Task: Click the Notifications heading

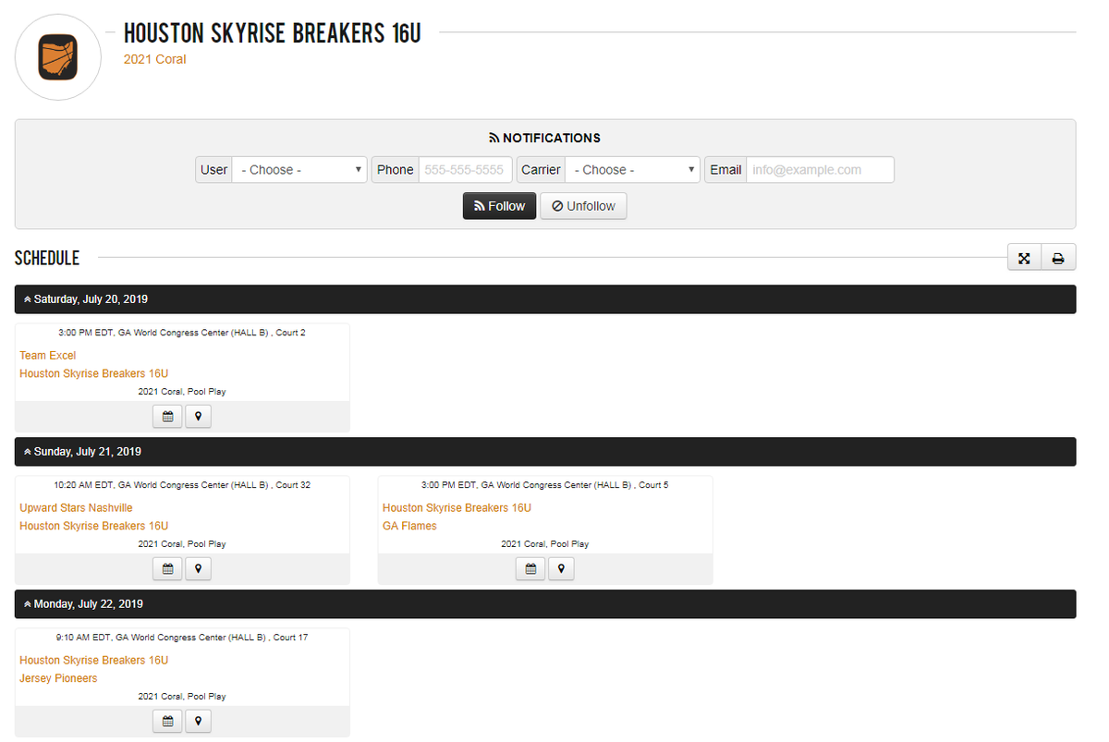Action: pos(545,138)
